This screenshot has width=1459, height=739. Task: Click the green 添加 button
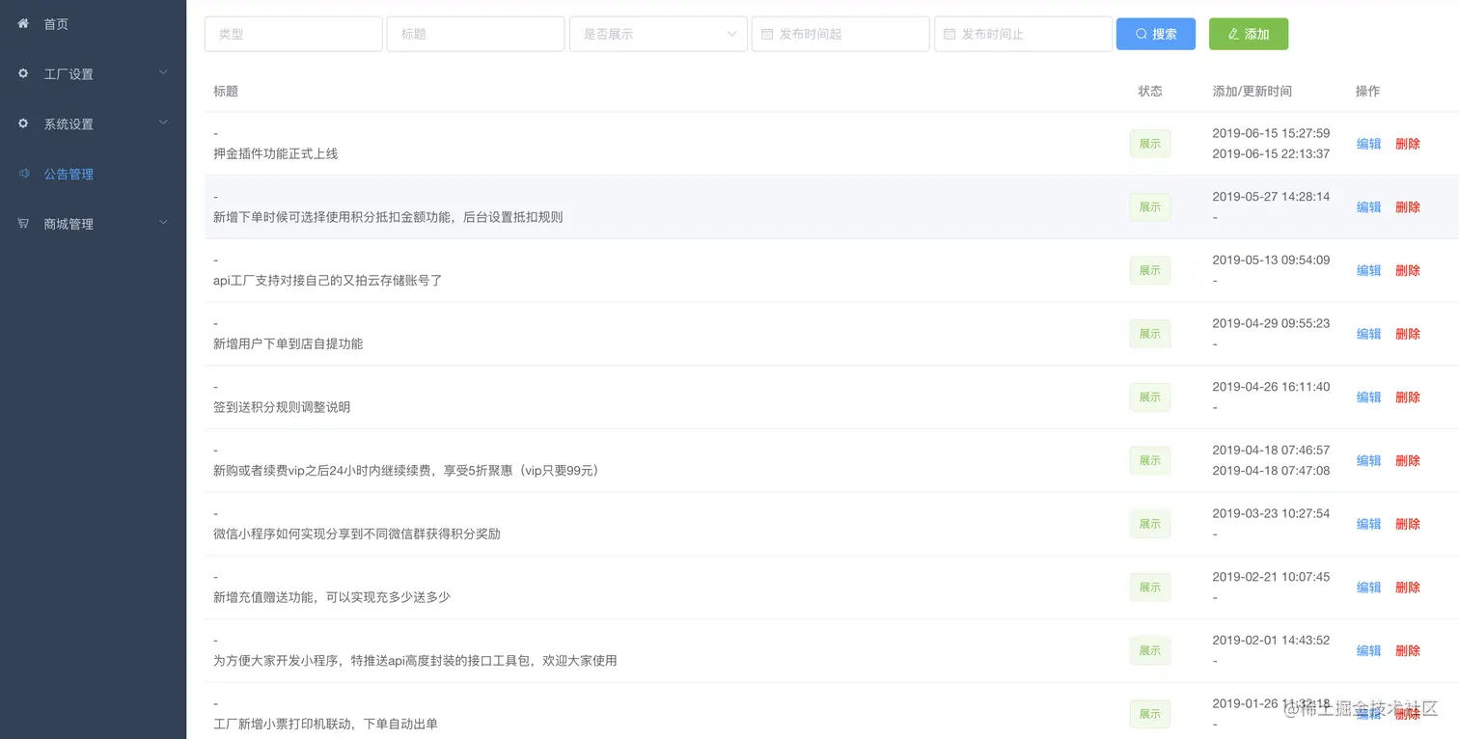point(1249,34)
